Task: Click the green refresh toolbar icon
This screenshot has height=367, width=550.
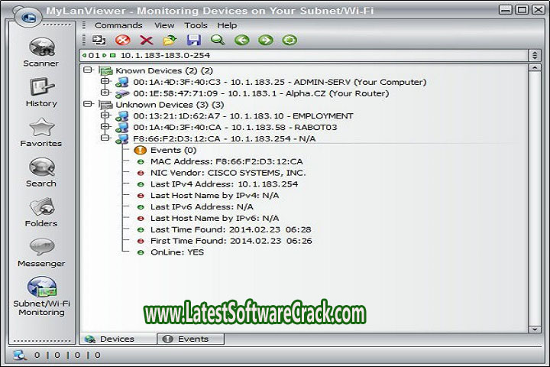Action: (x=290, y=40)
